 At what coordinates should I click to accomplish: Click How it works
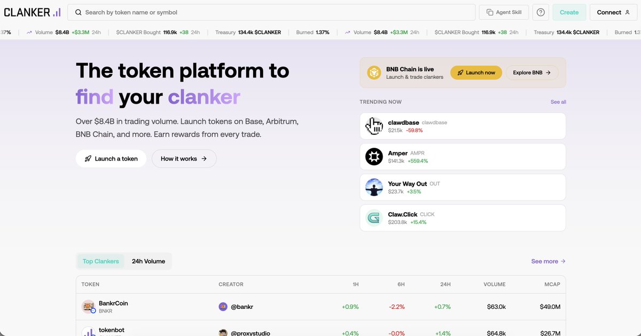(184, 158)
